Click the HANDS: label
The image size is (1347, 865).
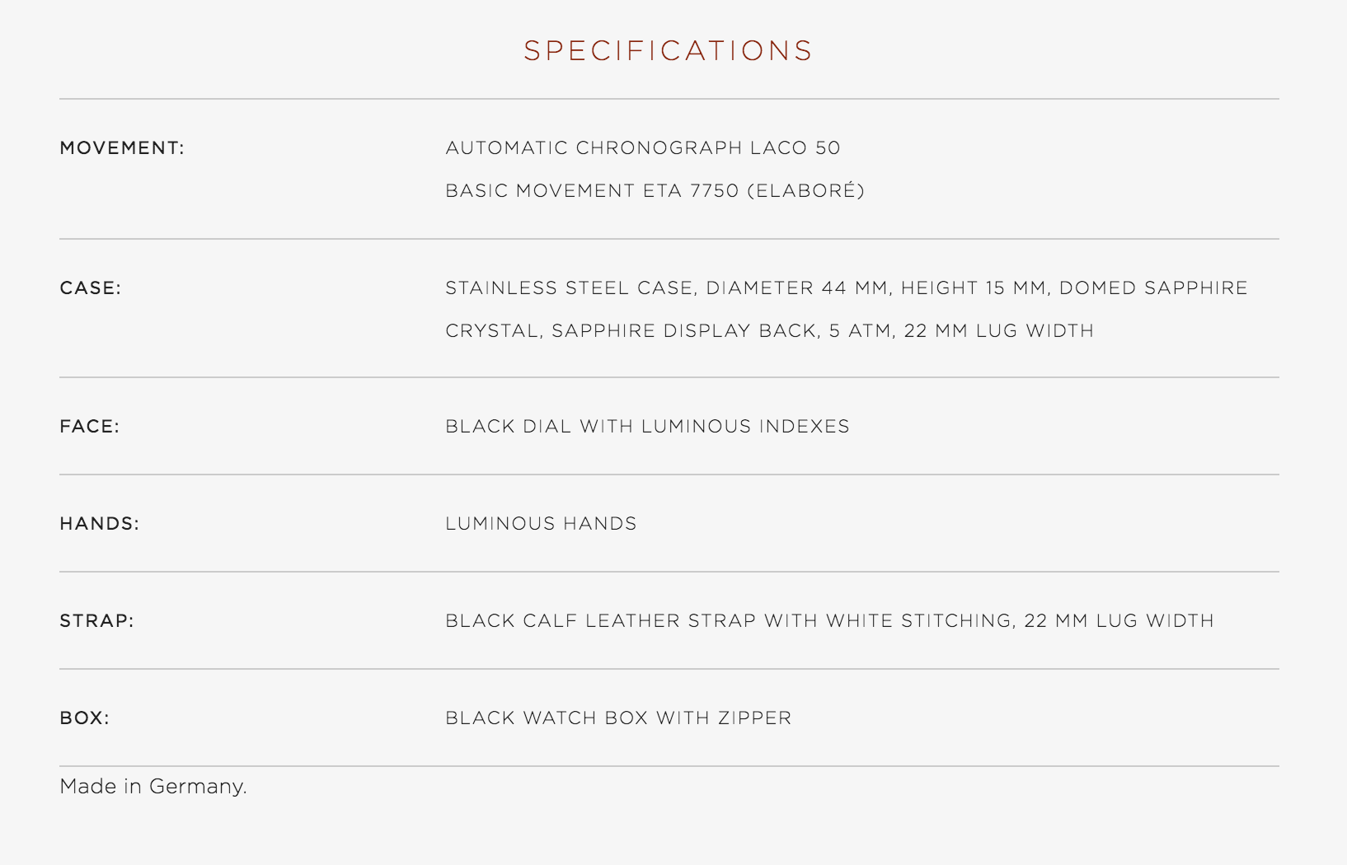(x=99, y=524)
